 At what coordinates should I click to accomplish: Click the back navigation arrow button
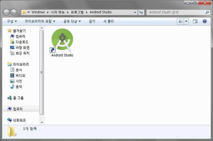[x=6, y=12]
